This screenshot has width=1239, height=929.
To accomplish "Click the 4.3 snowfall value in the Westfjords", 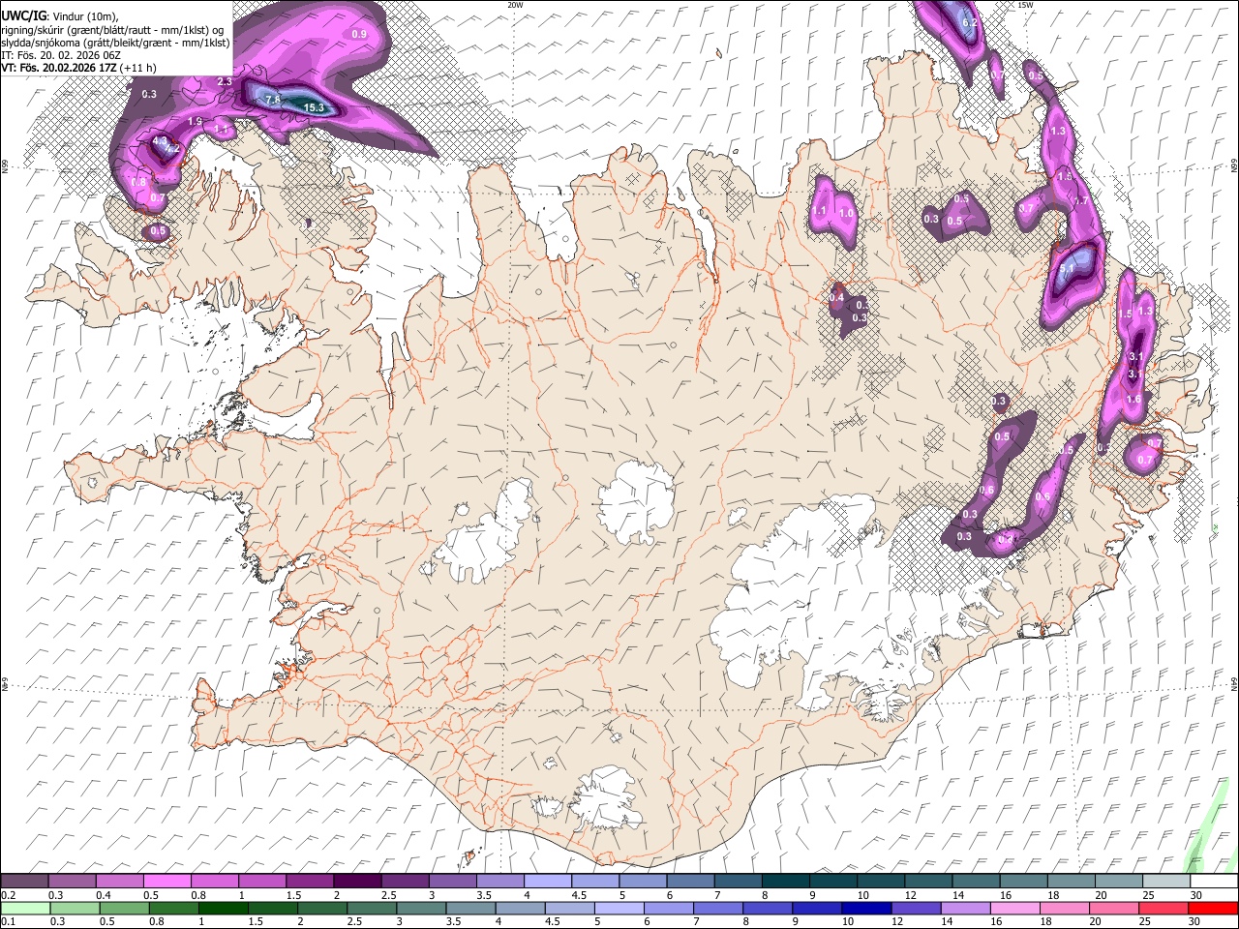I will tap(161, 141).
